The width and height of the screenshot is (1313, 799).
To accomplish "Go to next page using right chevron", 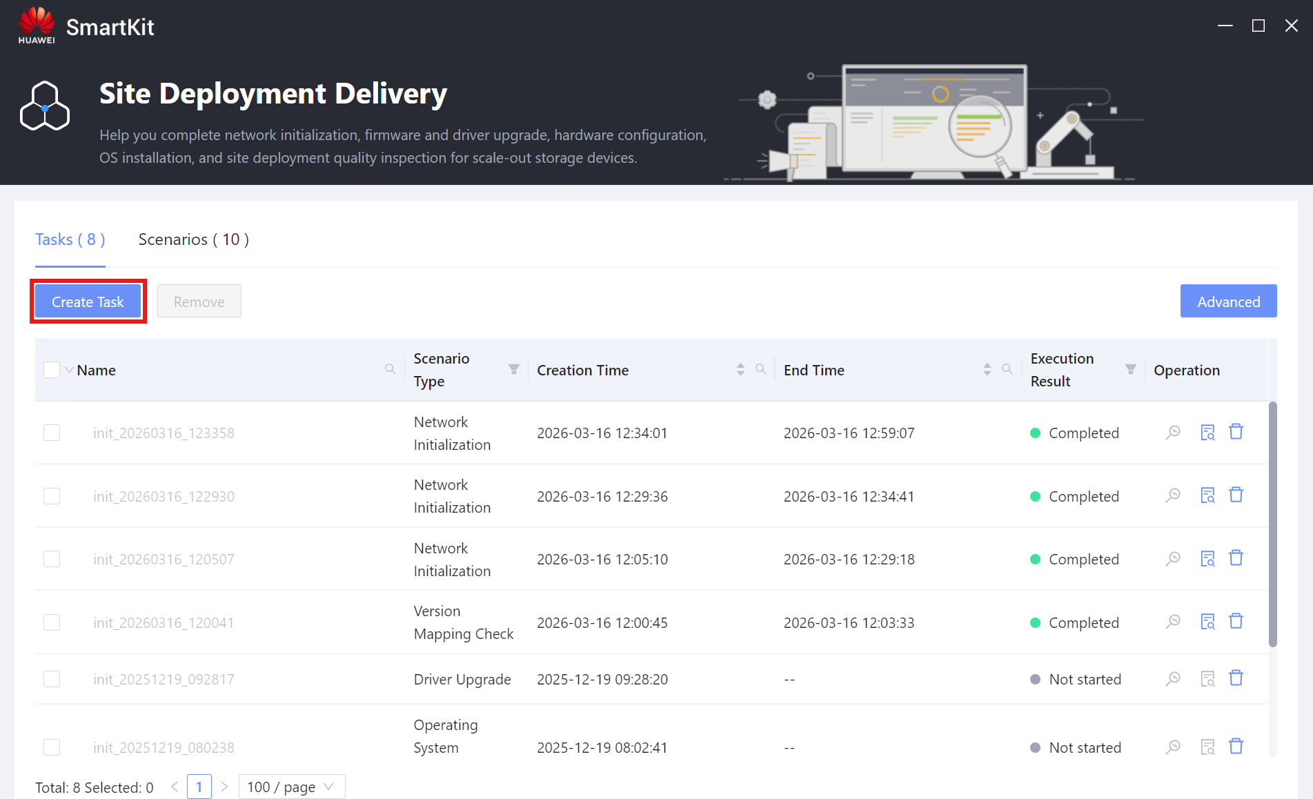I will tap(224, 787).
